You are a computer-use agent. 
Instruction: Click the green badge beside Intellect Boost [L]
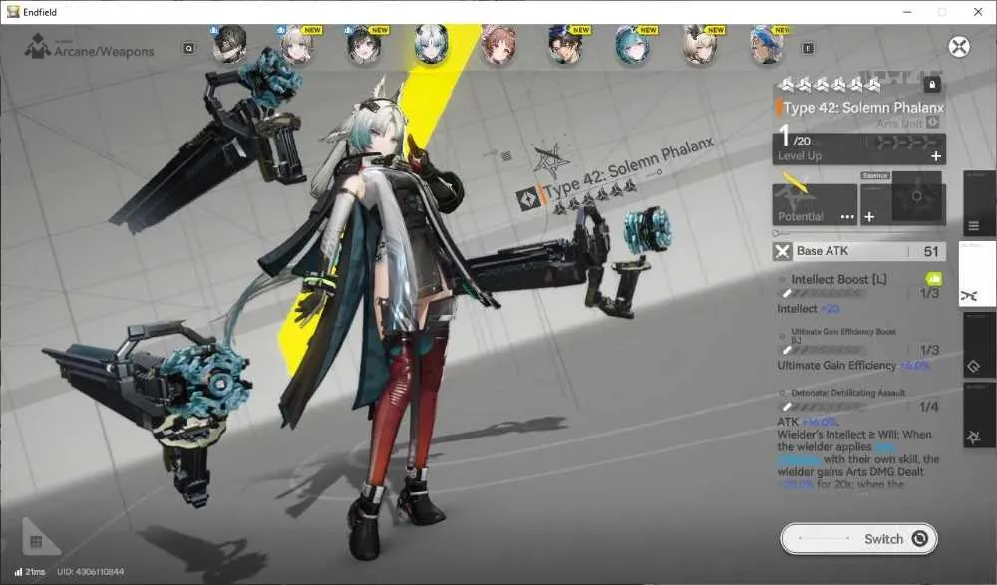(x=933, y=278)
